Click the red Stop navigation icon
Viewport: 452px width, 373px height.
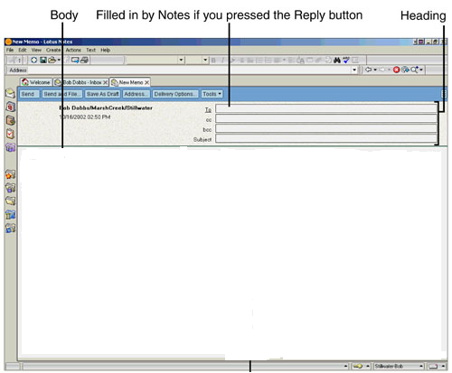(x=397, y=70)
